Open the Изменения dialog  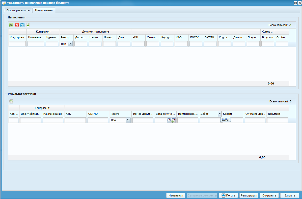(176, 195)
